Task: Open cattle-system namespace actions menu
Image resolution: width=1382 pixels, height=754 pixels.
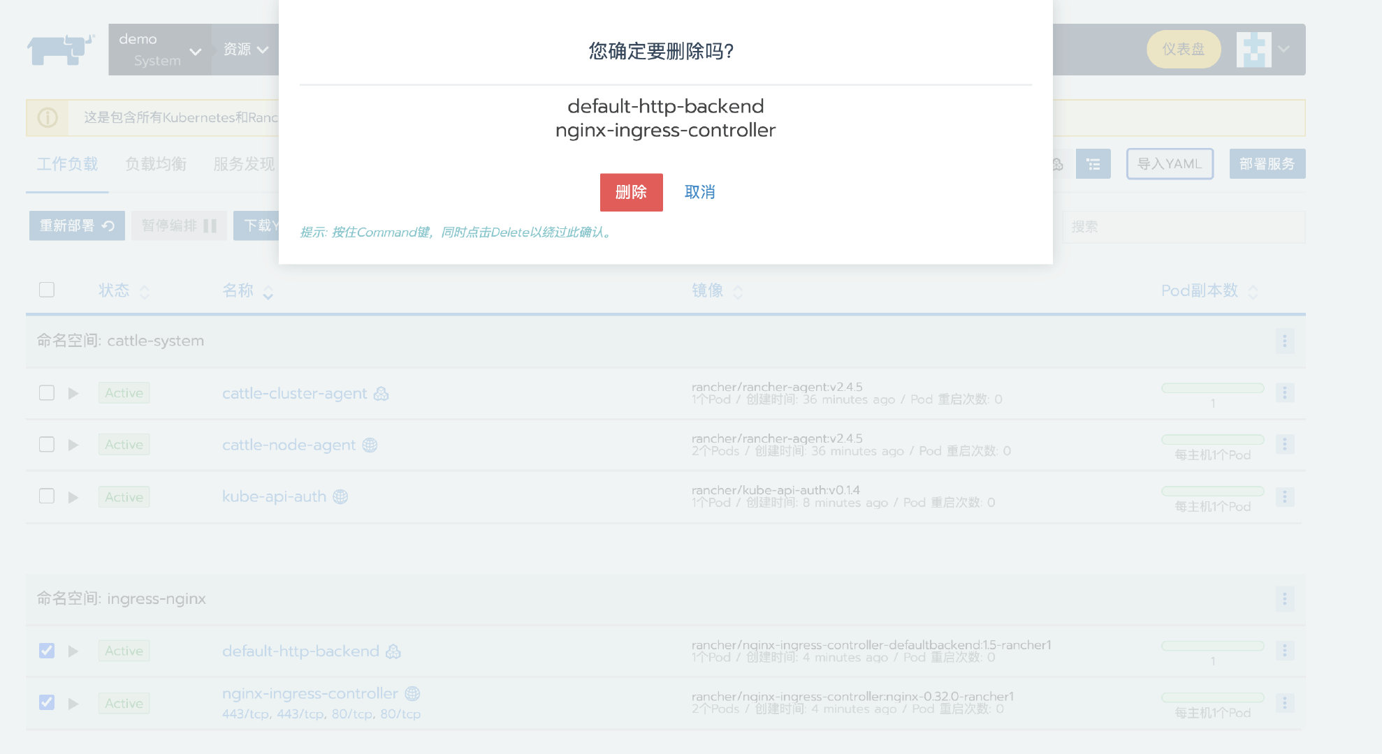Action: [1284, 341]
